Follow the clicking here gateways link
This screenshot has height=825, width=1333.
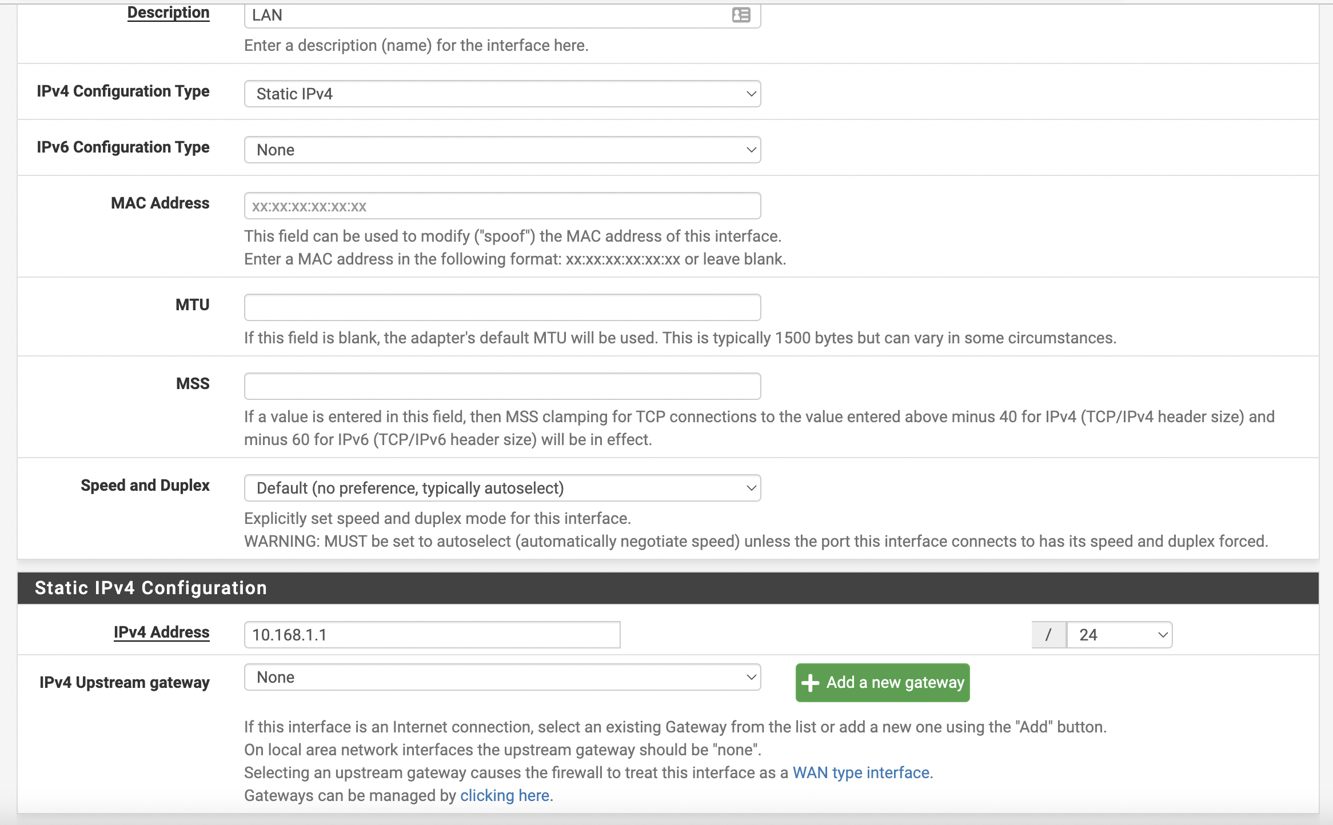pos(504,795)
